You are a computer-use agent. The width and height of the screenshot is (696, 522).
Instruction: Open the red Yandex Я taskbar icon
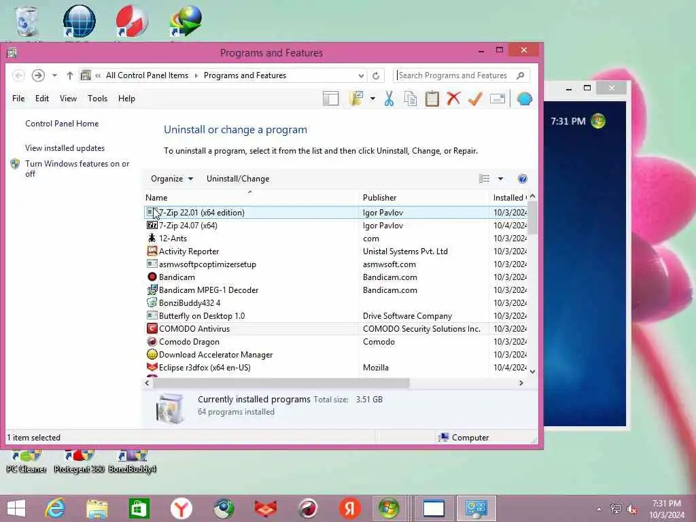(x=350, y=508)
